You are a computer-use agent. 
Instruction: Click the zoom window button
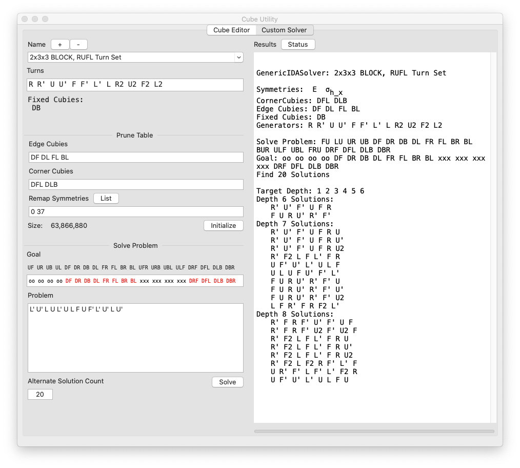(45, 19)
